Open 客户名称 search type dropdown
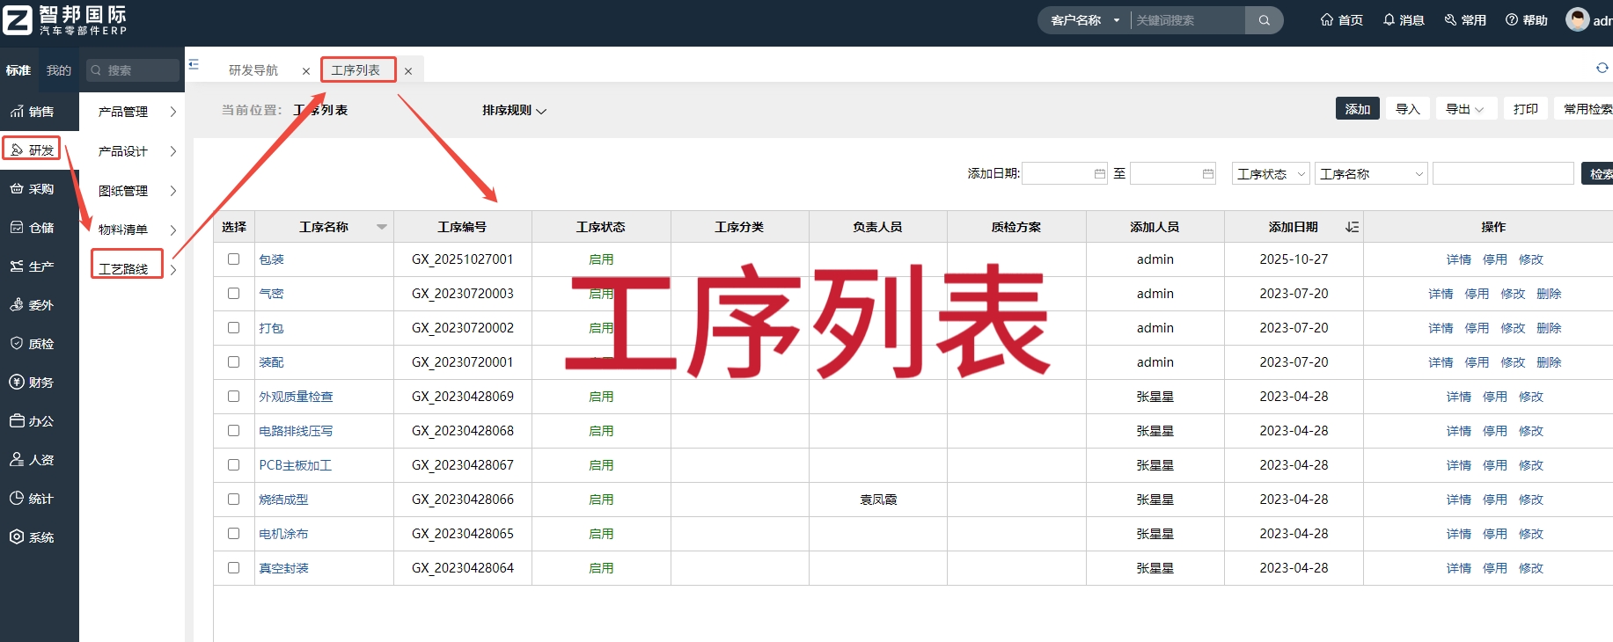 coord(1085,20)
